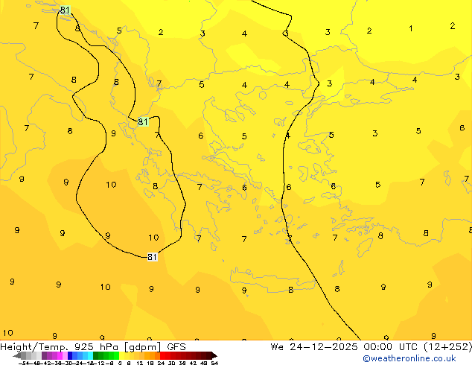472x365 pixels.
Task: Click the gray left arrow tip of the color scale
Action: [x=17, y=356]
